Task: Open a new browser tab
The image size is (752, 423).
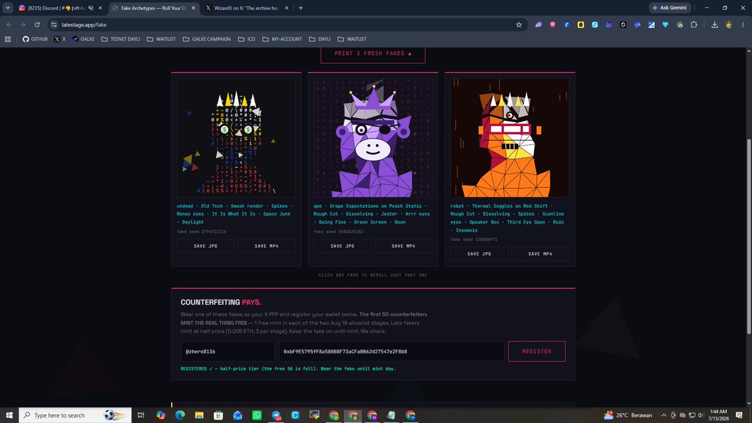Action: click(x=301, y=8)
